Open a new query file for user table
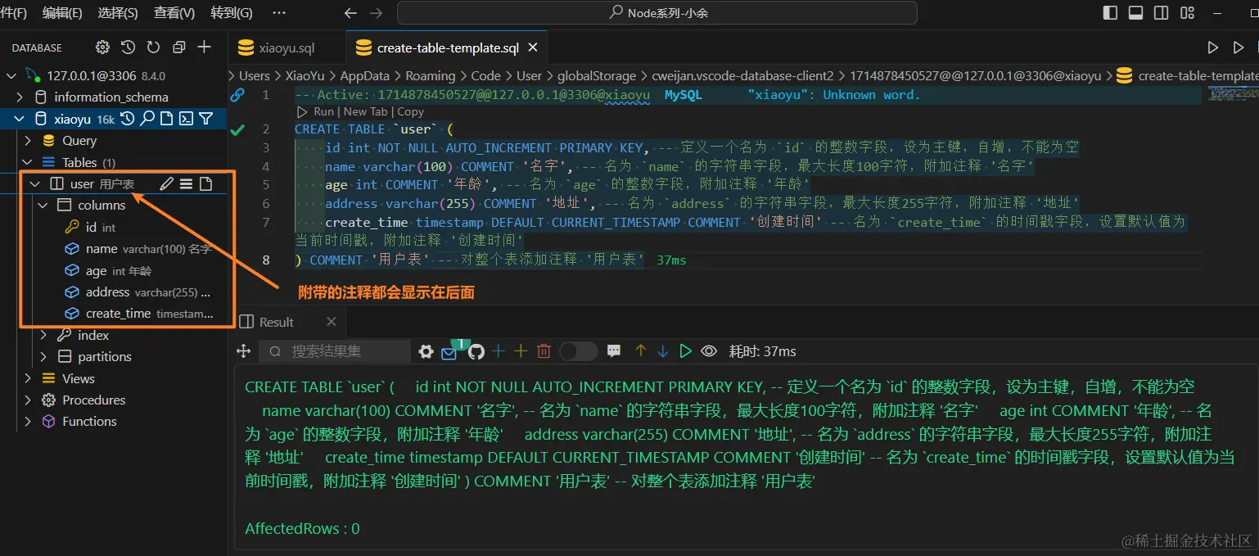Screen dimensions: 1259x556 (205, 183)
